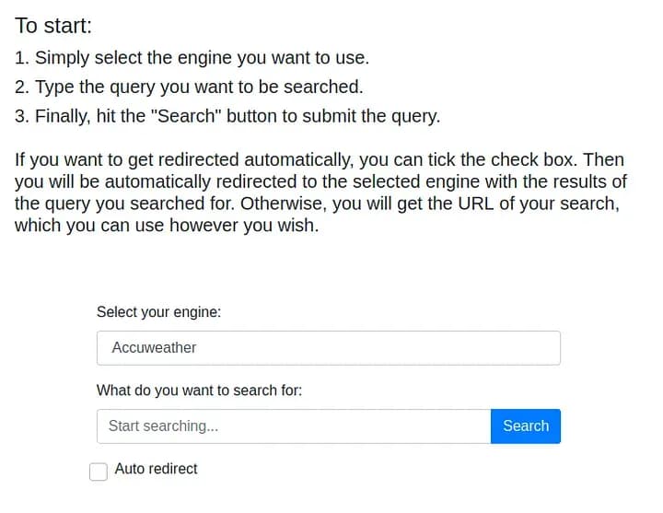Tick the Auto redirect checkbox
Image resolution: width=663 pixels, height=513 pixels.
(99, 472)
